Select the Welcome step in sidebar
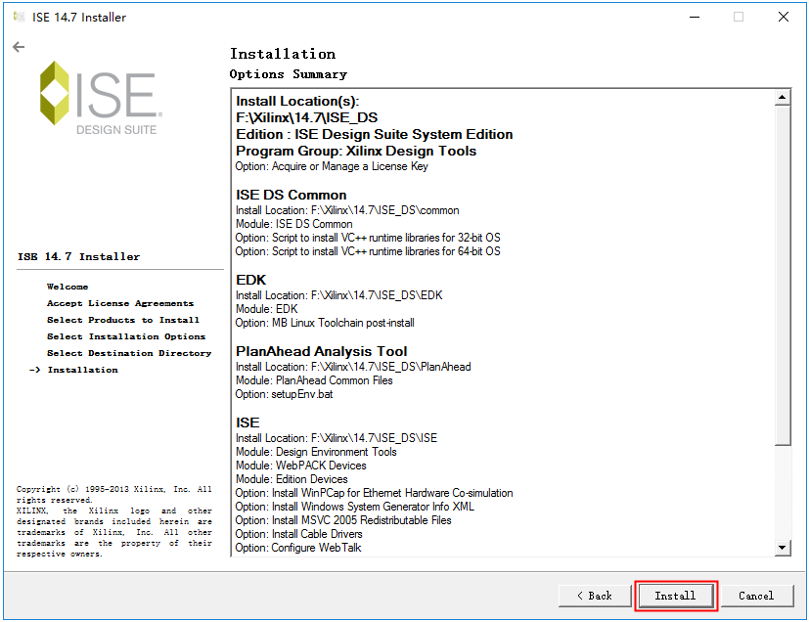 pos(67,287)
